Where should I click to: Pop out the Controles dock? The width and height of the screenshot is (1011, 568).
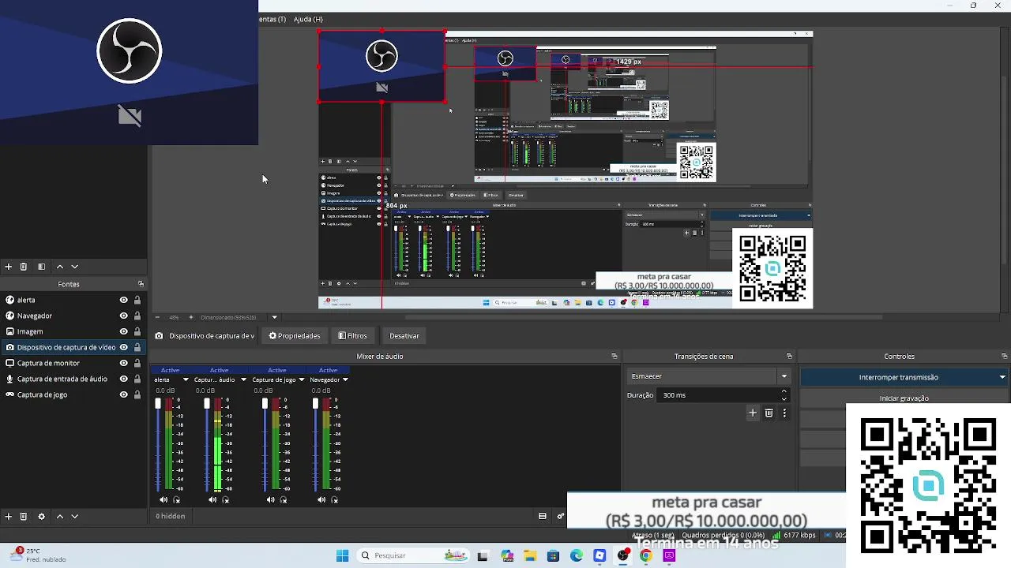click(x=1004, y=356)
